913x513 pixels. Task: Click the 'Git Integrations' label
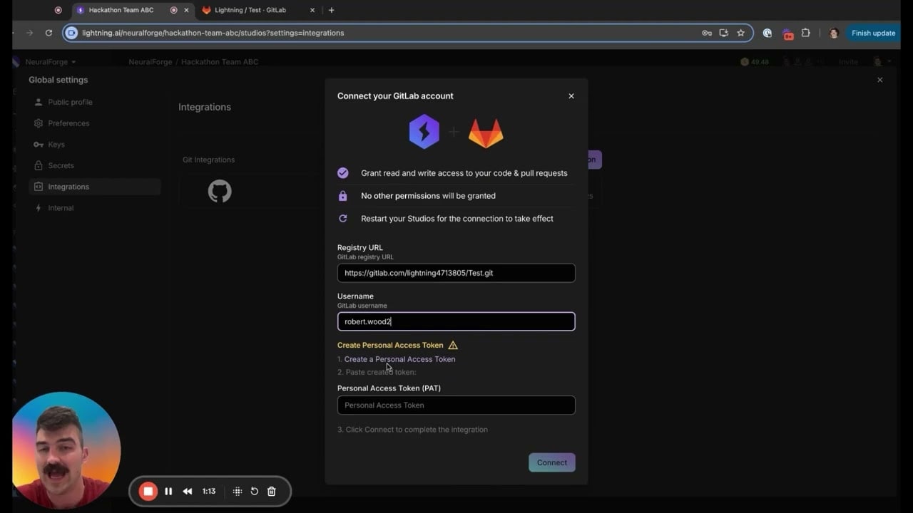tap(208, 160)
